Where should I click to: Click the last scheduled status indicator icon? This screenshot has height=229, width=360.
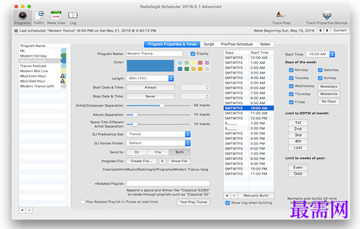point(16,31)
